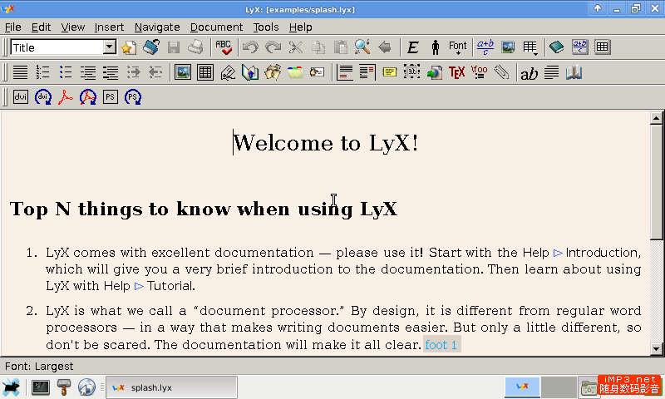This screenshot has height=399, width=665.
Task: Open the File menu
Action: (12, 27)
